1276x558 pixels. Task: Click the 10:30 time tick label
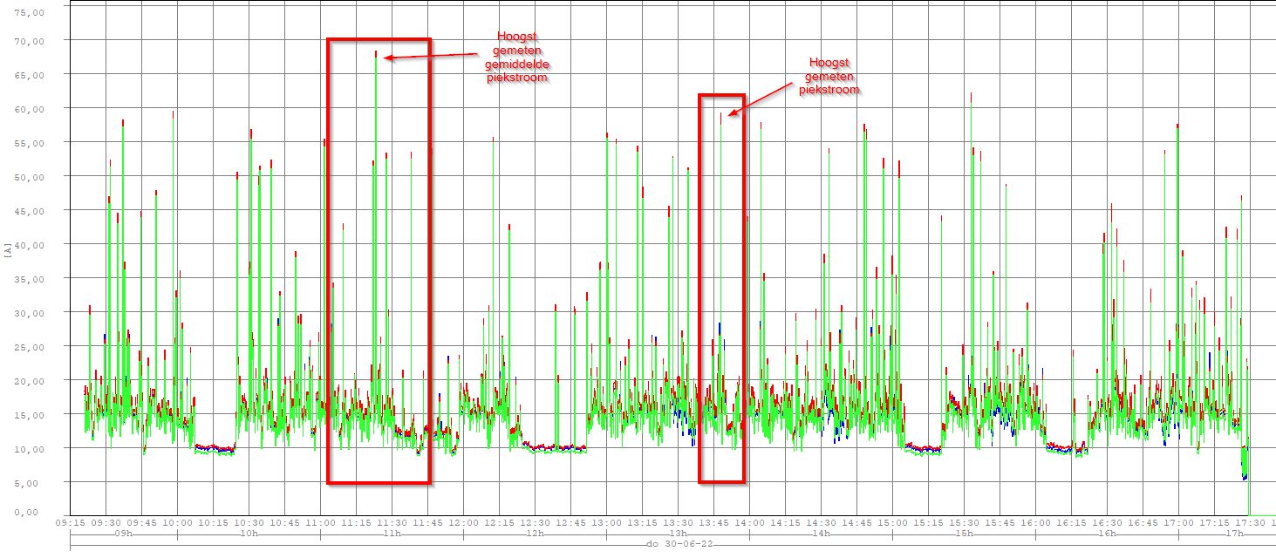[x=249, y=522]
